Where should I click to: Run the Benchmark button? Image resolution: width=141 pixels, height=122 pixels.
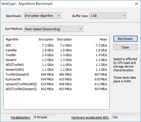[125, 39]
